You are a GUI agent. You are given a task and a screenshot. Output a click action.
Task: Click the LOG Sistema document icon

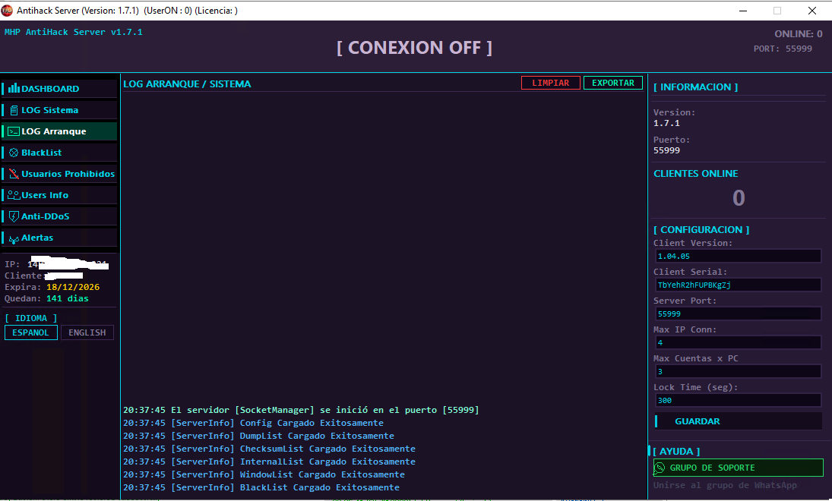[14, 110]
